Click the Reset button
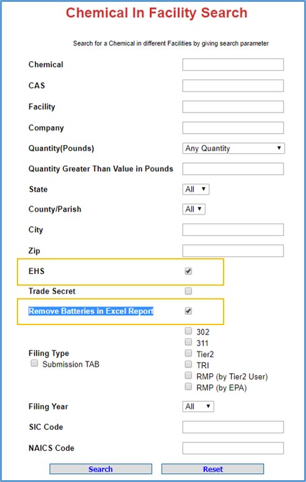The width and height of the screenshot is (306, 482). click(x=213, y=469)
